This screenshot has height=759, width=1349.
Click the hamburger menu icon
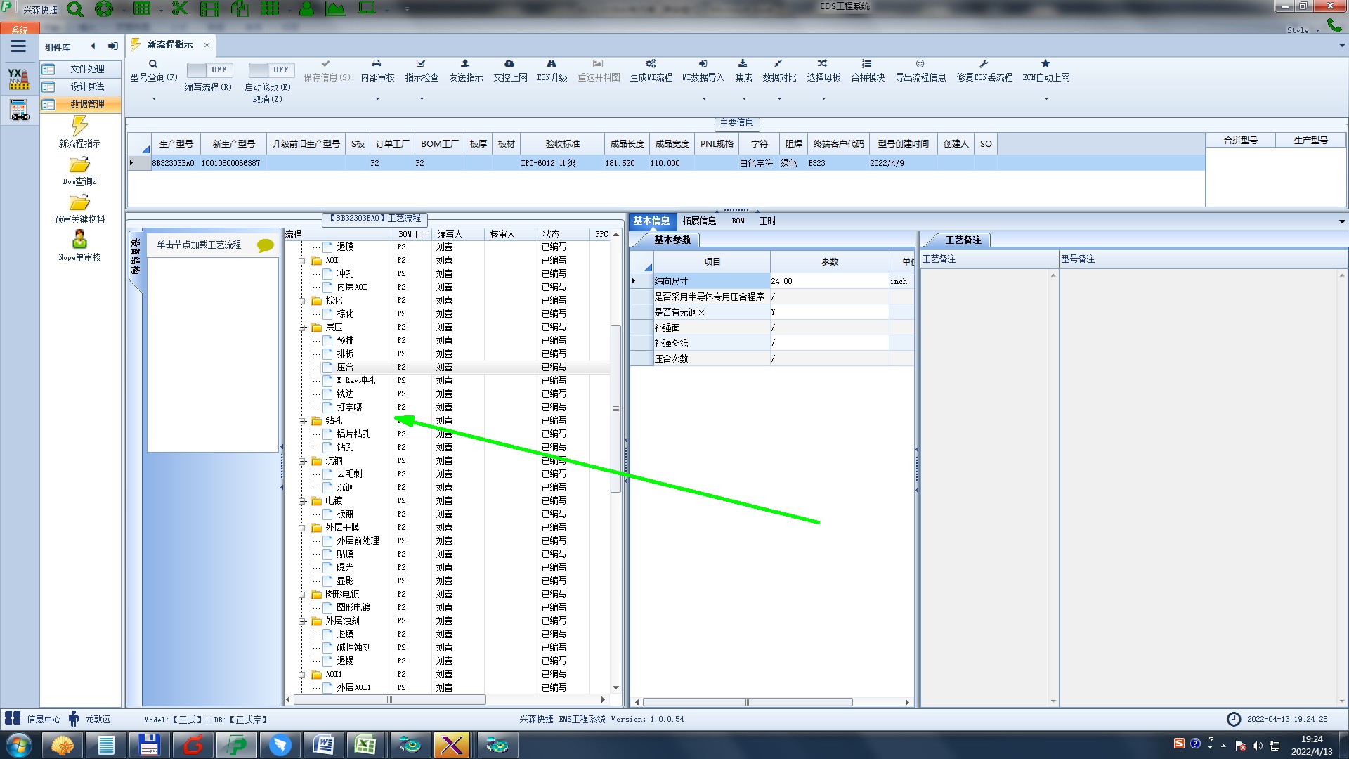point(18,46)
